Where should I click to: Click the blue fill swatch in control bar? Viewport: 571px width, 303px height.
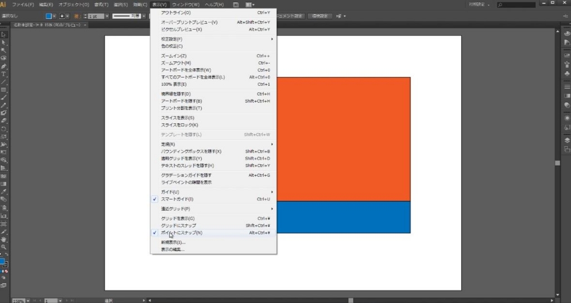point(49,16)
